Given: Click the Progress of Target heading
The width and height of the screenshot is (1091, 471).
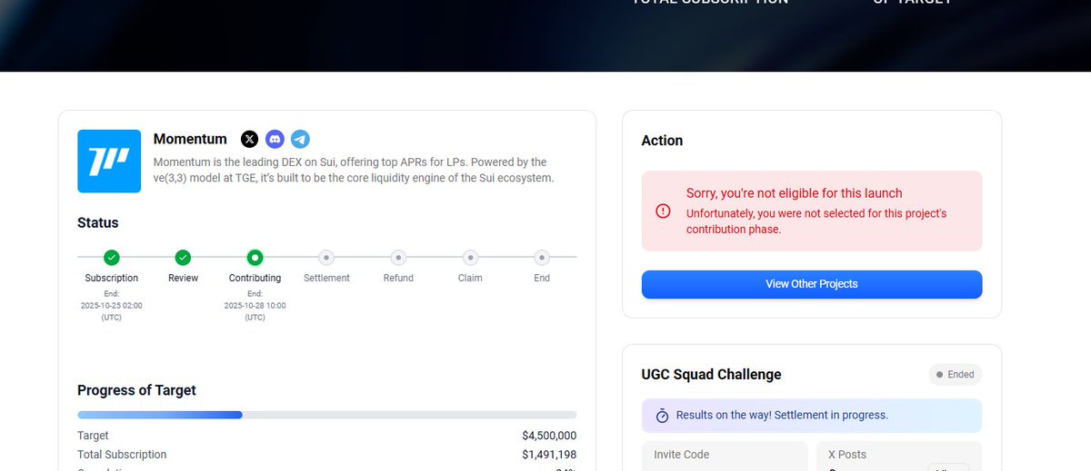Looking at the screenshot, I should tap(136, 390).
